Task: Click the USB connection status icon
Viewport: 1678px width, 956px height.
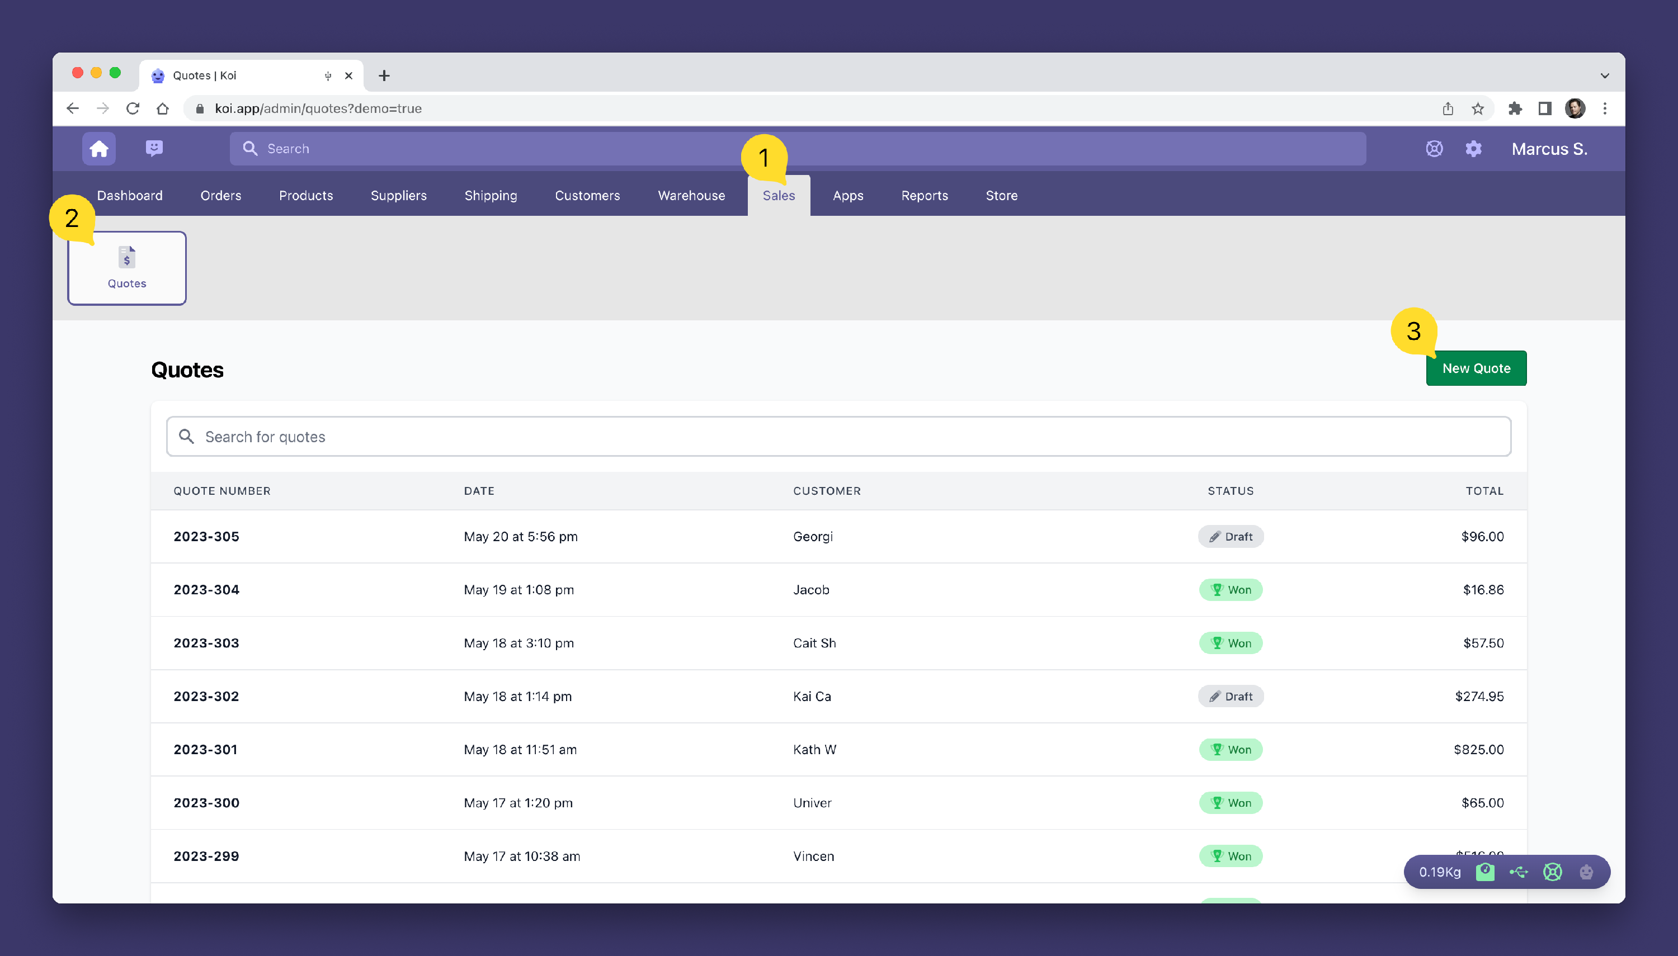Action: pos(1519,872)
